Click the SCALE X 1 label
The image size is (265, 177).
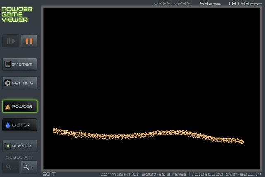(x=19, y=157)
